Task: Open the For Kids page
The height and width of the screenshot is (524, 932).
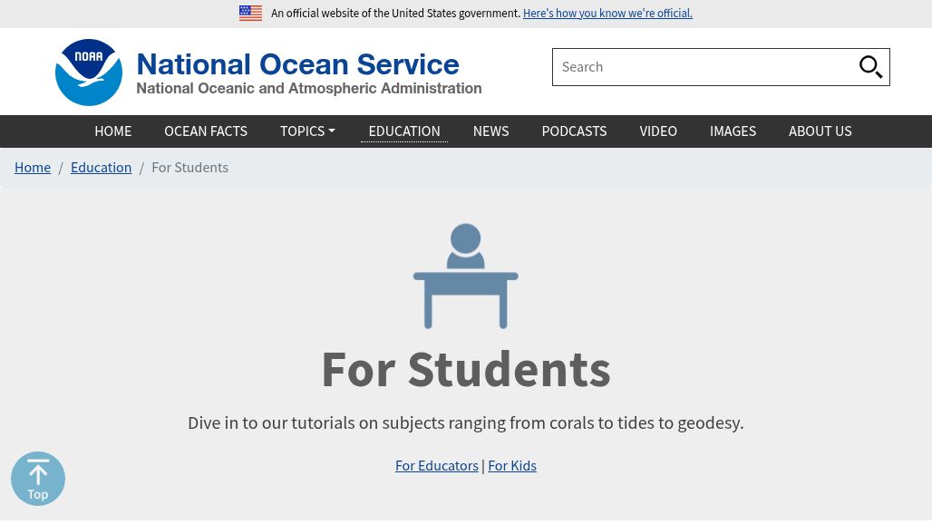Action: point(512,465)
